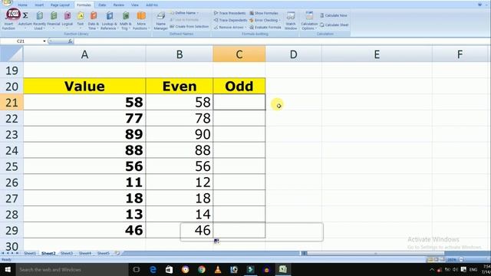Open Recently Used functions list
491x276 pixels.
(39, 21)
